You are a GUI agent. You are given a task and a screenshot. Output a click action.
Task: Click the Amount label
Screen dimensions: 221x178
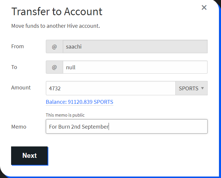[21, 88]
